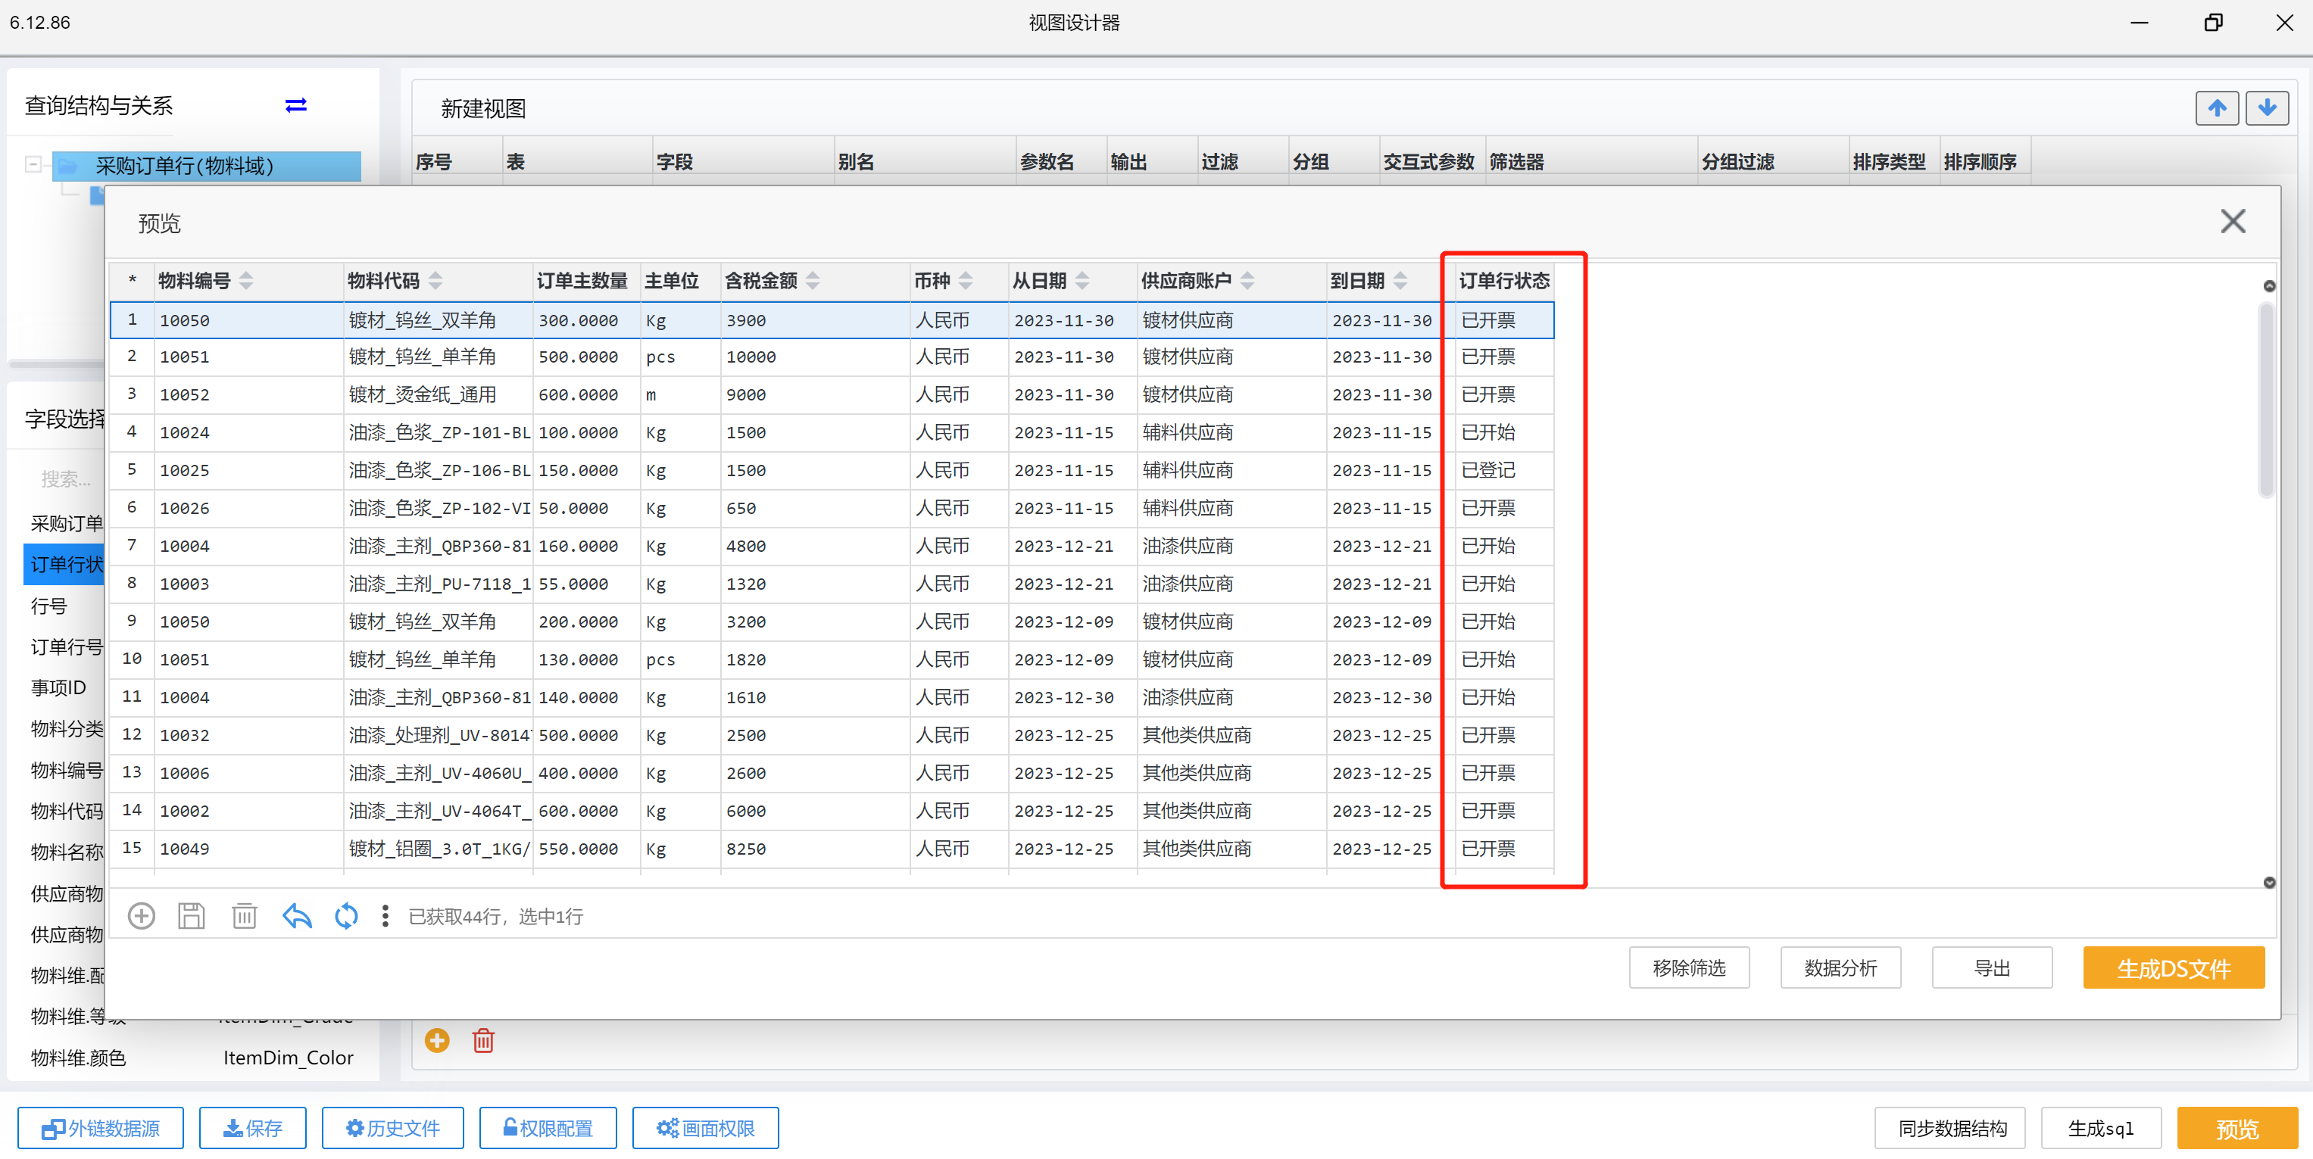
Task: Restore down the 视图设计器 window
Action: click(2213, 23)
